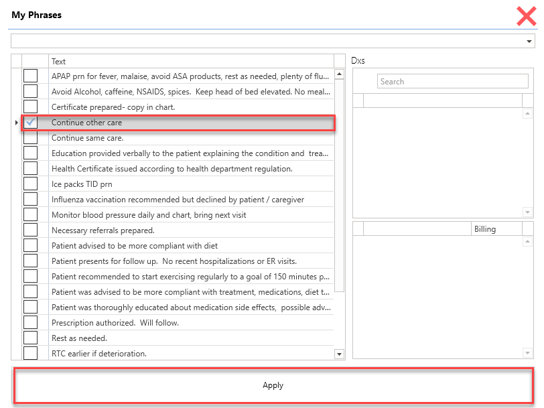Select 'Prescription authorized. Will follow.' text

[115, 323]
